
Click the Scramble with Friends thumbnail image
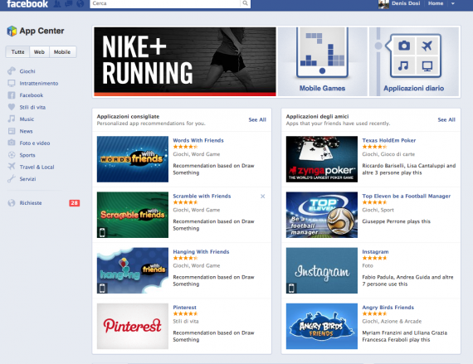pyautogui.click(x=133, y=215)
